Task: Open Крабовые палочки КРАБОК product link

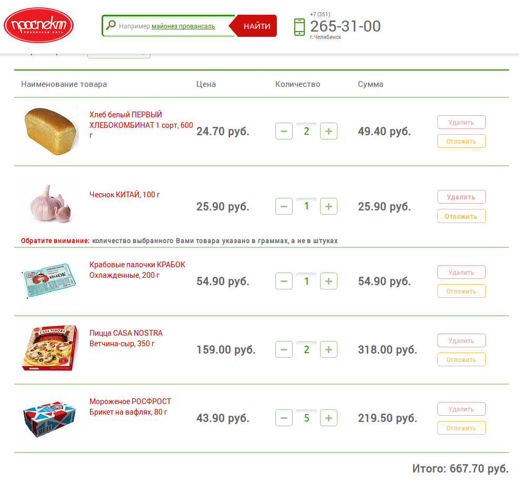Action: pyautogui.click(x=137, y=270)
